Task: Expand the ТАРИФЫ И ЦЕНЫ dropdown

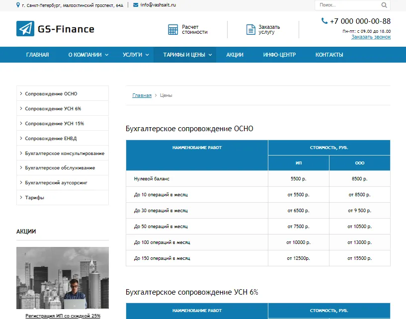Action: 185,55
